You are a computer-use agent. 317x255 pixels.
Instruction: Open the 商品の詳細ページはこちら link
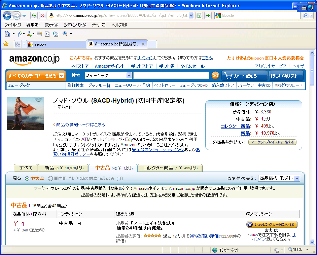coord(80,125)
